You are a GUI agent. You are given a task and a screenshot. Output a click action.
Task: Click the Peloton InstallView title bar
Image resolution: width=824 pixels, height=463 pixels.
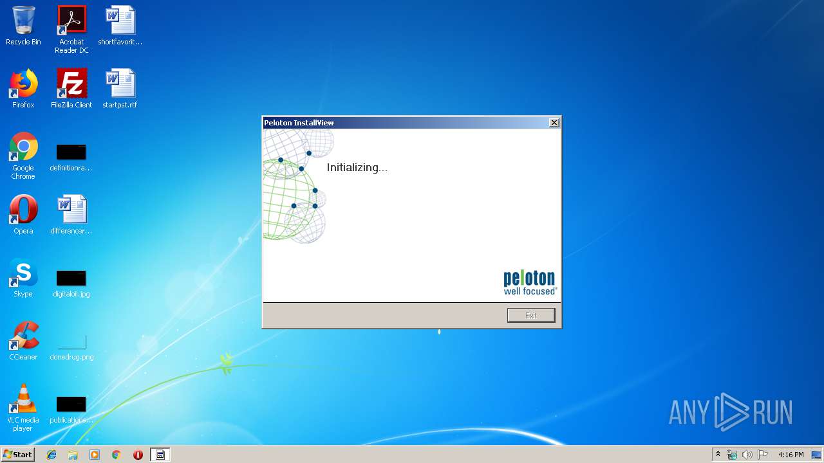point(406,123)
